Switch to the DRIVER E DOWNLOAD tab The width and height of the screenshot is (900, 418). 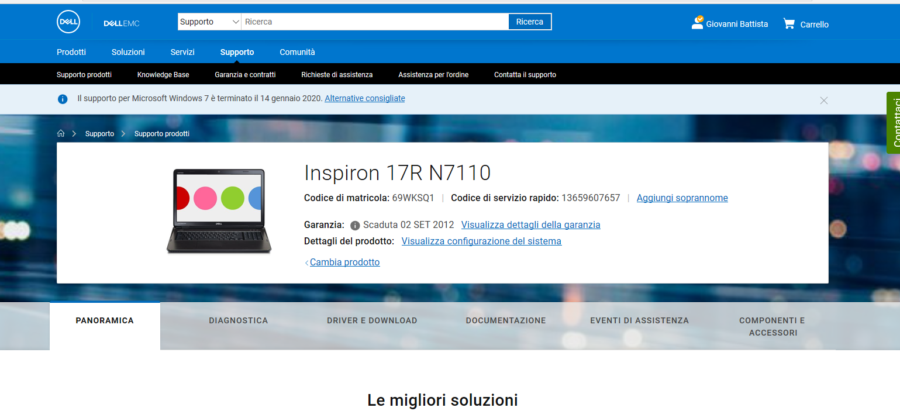[372, 320]
